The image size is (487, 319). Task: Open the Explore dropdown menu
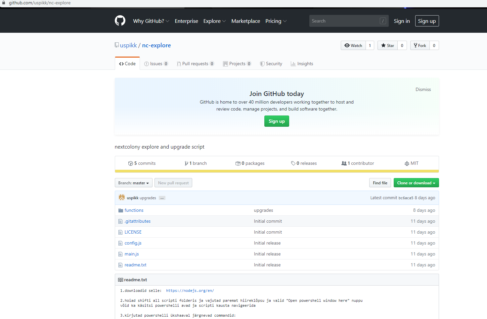click(214, 21)
